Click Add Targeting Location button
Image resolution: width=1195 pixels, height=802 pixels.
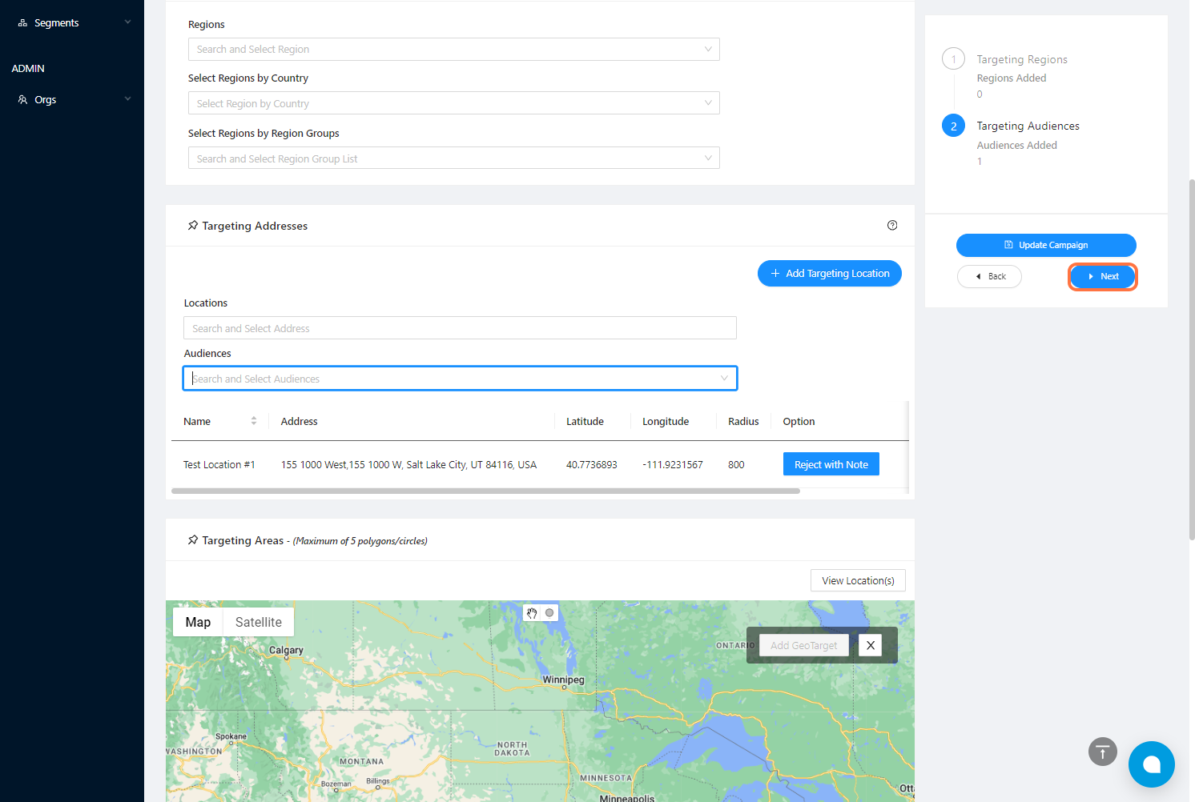click(x=830, y=274)
